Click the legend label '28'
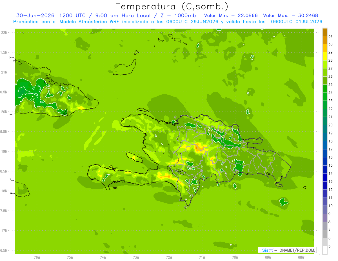This screenshot has width=338, height=261. 331,60
